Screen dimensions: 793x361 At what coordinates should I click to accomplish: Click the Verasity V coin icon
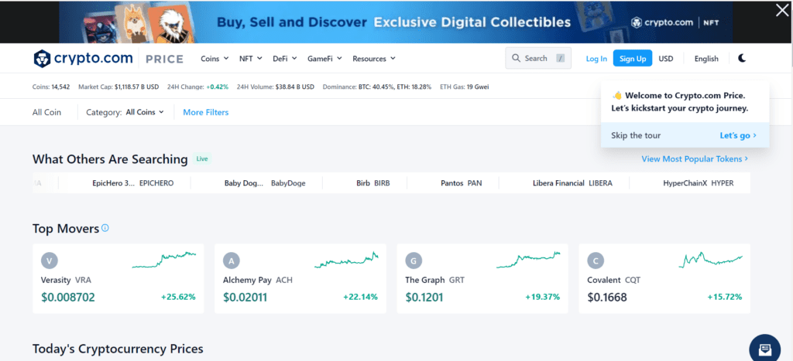click(49, 261)
